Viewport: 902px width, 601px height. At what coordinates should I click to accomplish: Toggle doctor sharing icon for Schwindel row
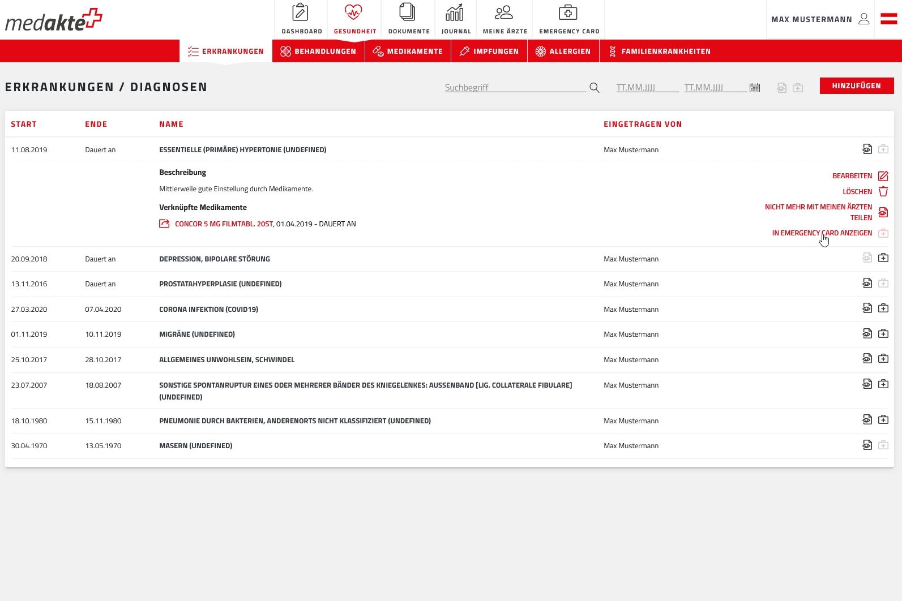(x=867, y=359)
